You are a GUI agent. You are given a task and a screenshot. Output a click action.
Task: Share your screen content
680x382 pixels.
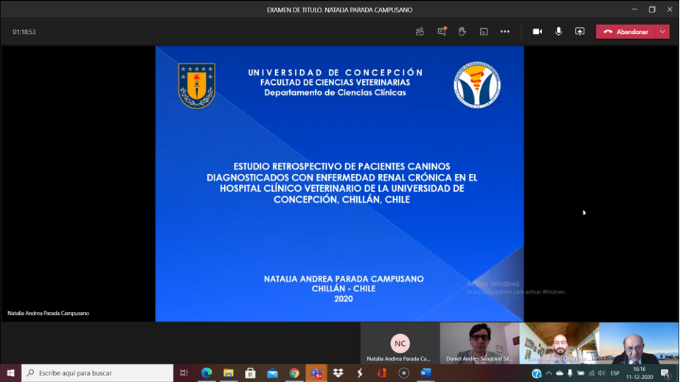tap(580, 32)
